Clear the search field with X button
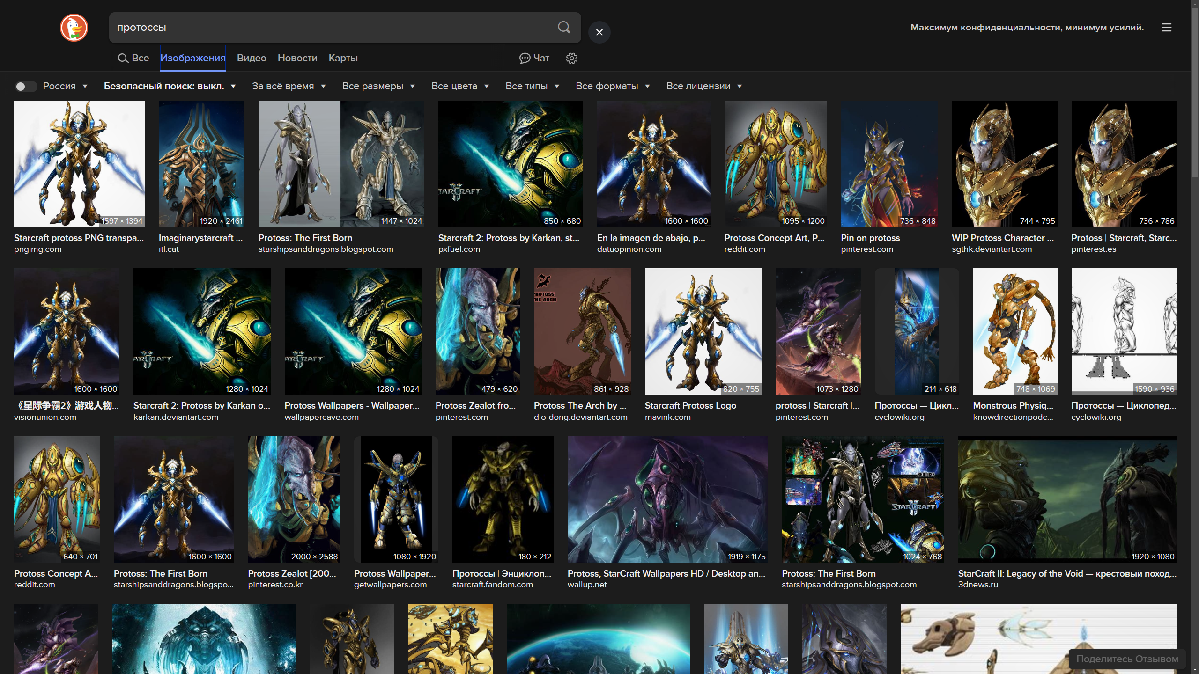The height and width of the screenshot is (674, 1199). (x=599, y=32)
